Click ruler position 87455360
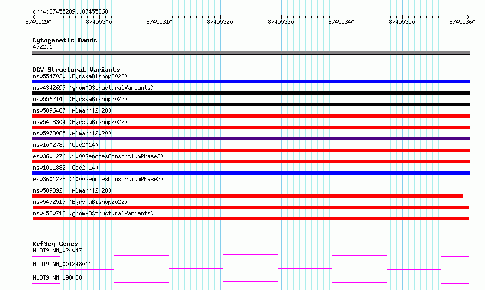This screenshot has width=485, height=290. point(463,22)
